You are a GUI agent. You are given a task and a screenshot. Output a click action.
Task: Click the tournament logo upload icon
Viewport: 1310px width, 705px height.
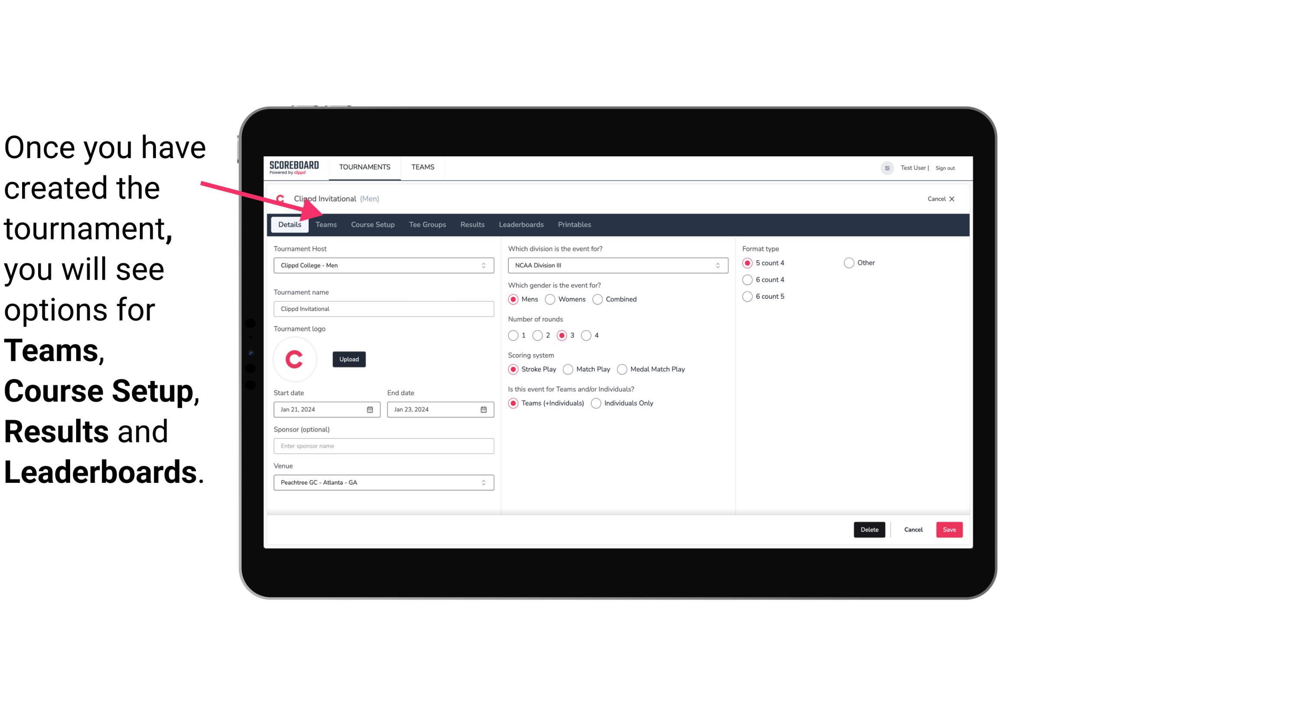[349, 359]
